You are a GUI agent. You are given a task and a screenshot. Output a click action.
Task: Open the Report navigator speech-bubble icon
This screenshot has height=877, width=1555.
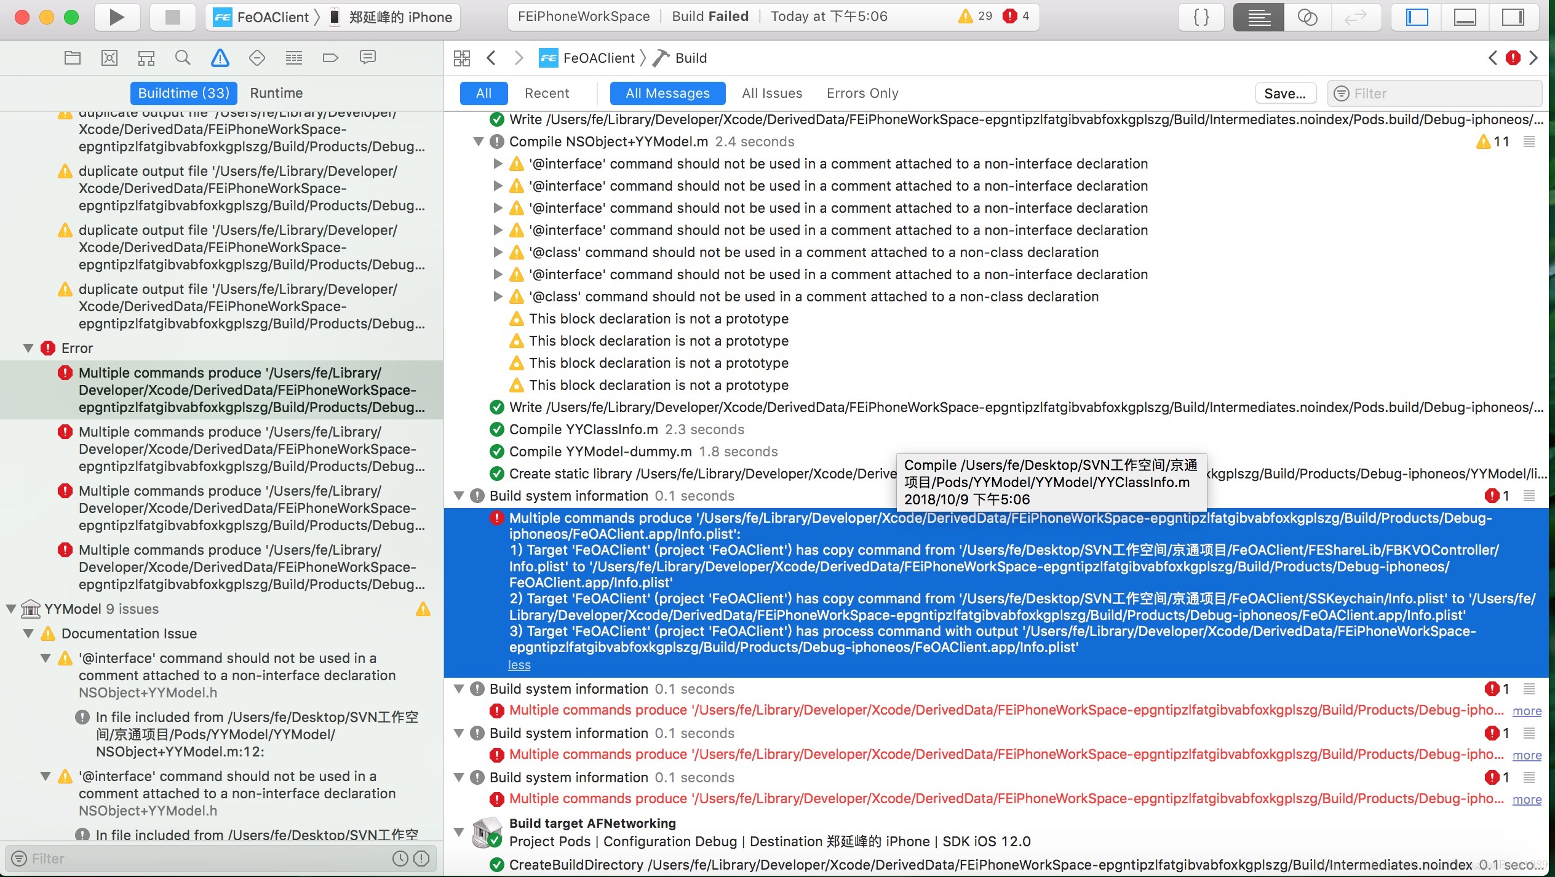pyautogui.click(x=368, y=58)
